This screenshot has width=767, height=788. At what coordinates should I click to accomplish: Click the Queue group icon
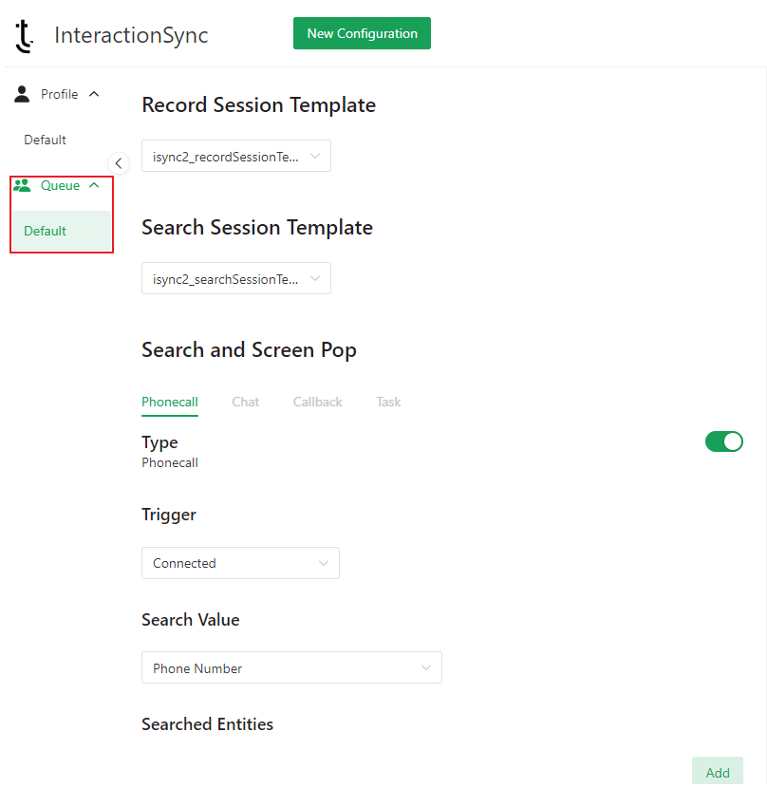click(x=22, y=185)
